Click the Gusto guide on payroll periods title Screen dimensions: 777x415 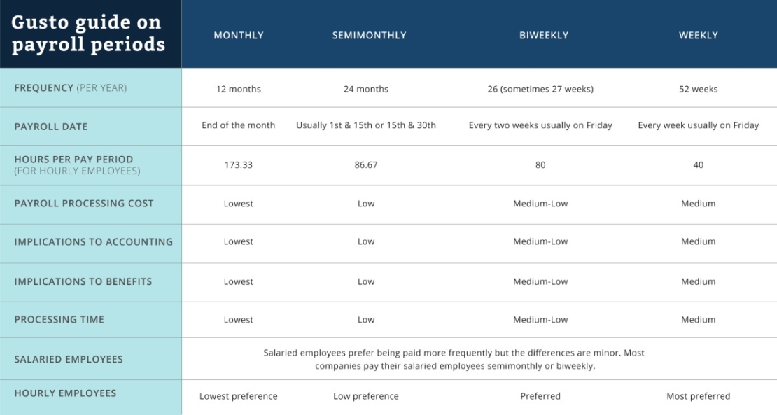[88, 34]
